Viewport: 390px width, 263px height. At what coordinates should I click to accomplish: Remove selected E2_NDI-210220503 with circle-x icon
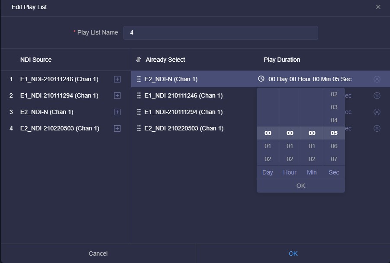coord(377,128)
